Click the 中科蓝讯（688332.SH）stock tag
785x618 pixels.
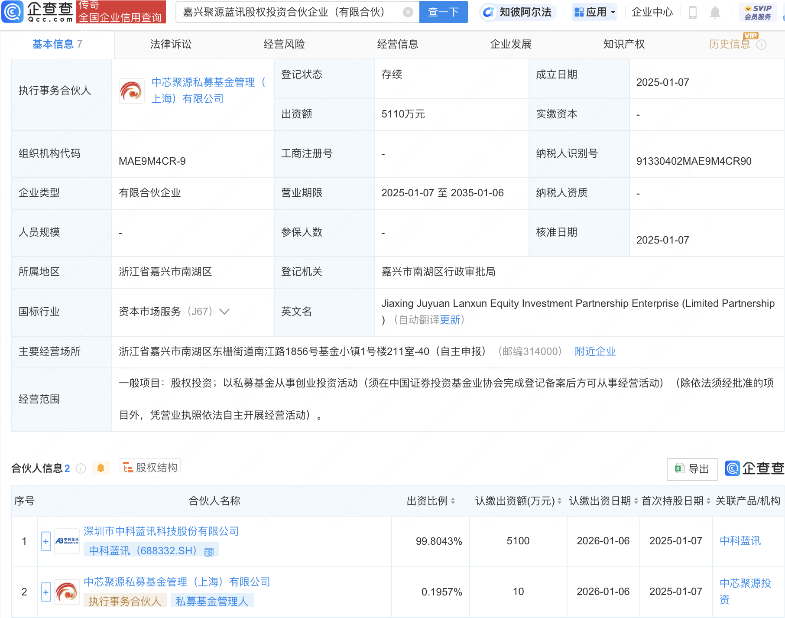coord(151,551)
